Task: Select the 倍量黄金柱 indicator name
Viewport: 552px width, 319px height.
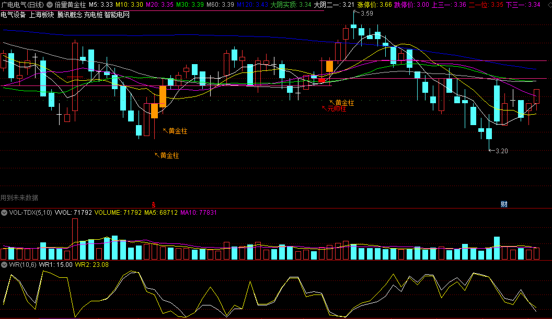Action: coord(70,5)
